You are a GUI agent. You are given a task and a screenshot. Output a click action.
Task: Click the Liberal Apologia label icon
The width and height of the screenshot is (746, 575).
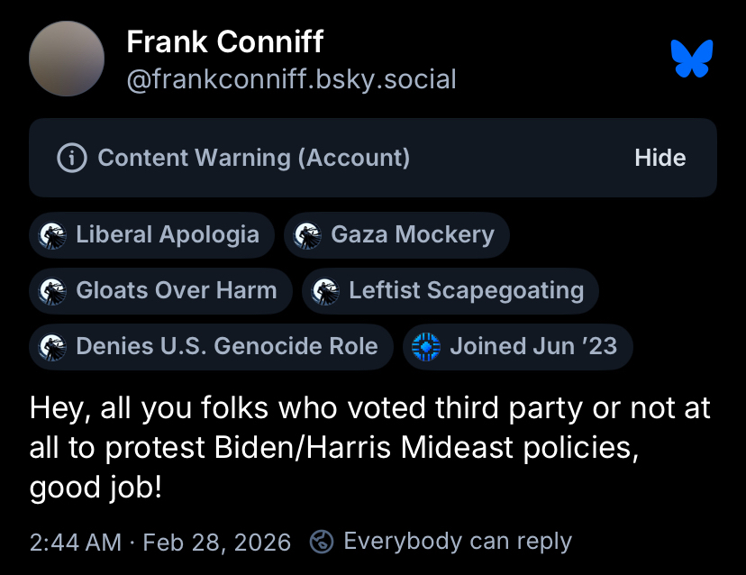pyautogui.click(x=53, y=235)
